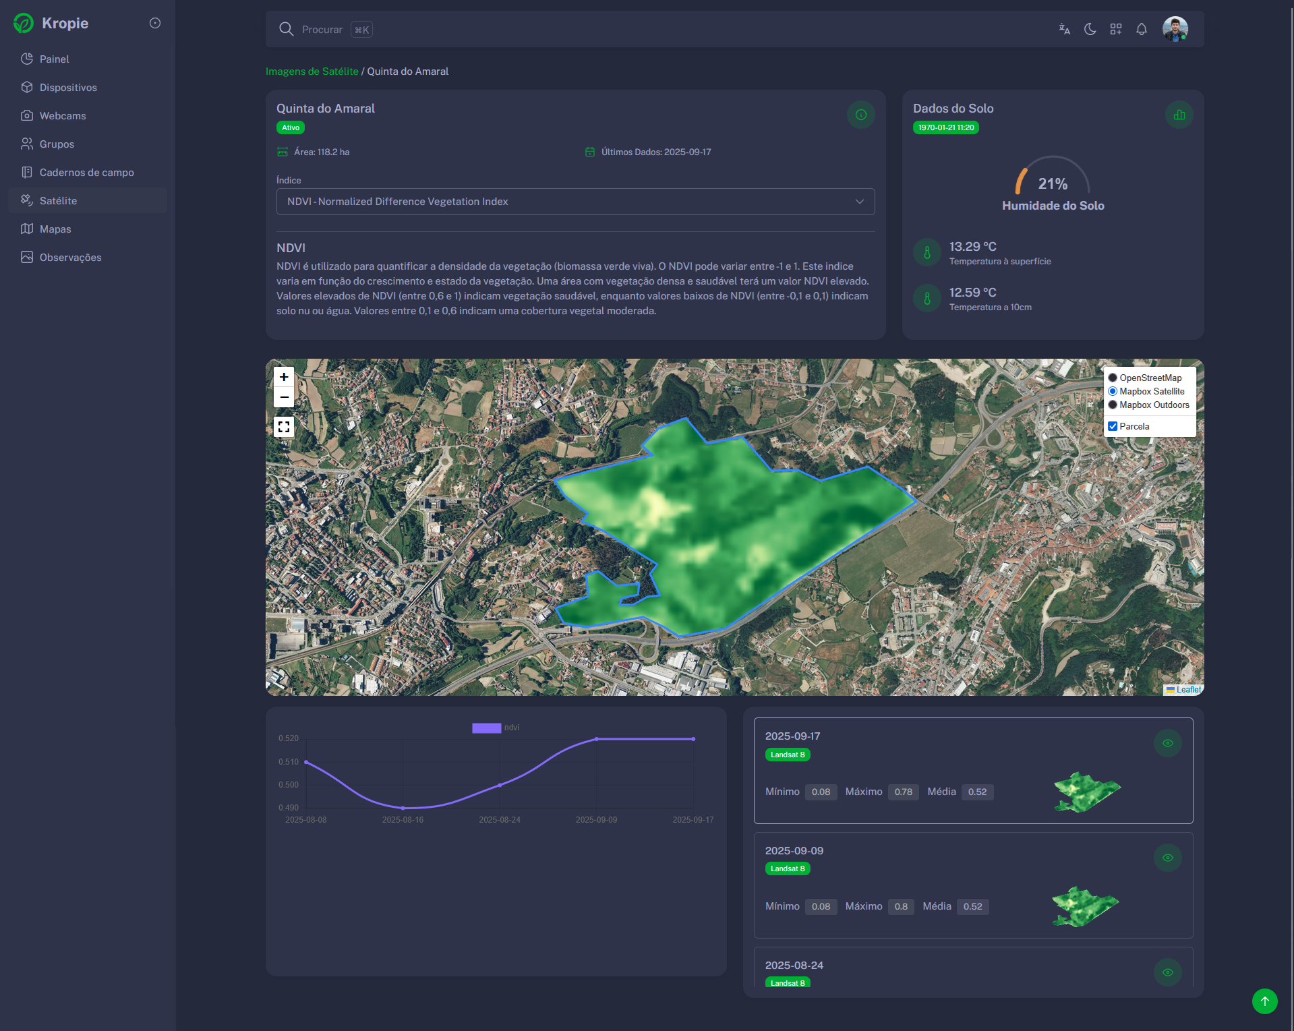This screenshot has height=1031, width=1294.
Task: Open the apps grid icon in the topbar
Action: click(1116, 29)
